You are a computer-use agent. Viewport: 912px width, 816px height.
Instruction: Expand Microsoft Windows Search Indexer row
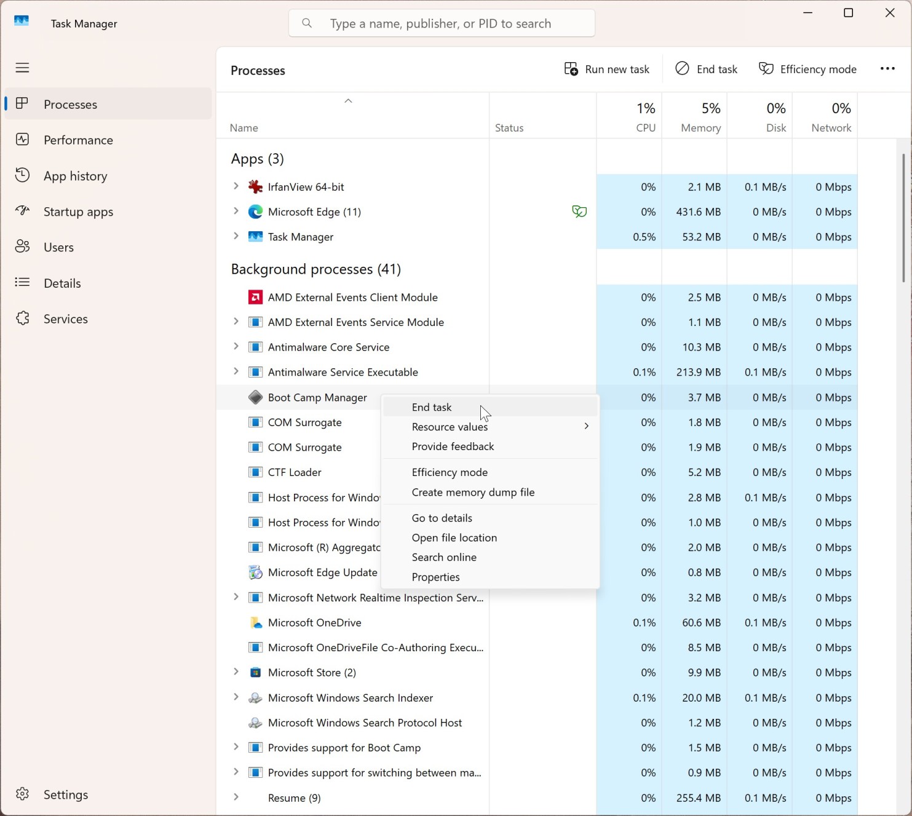coord(236,697)
